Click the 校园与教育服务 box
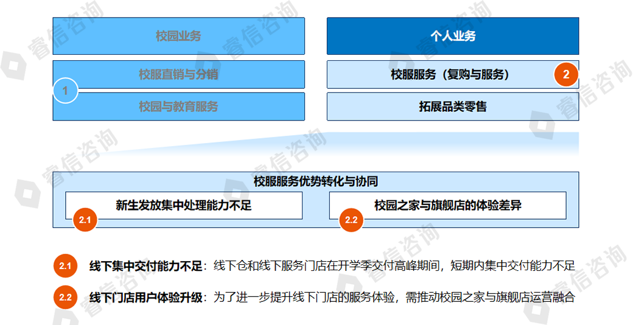Viewport: 633px width, 325px height. tap(178, 107)
